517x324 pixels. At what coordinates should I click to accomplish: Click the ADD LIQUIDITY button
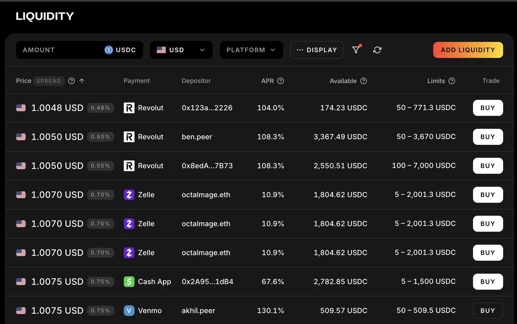[x=468, y=50]
